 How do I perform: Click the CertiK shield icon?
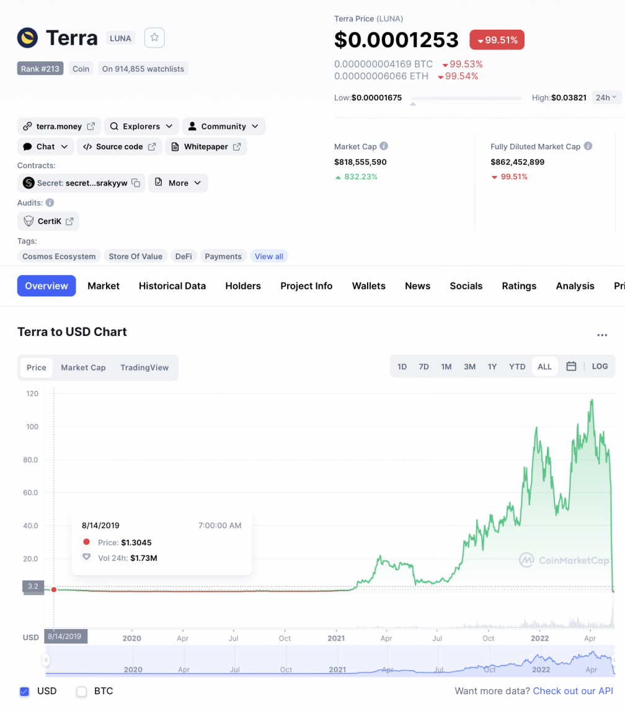click(x=29, y=221)
